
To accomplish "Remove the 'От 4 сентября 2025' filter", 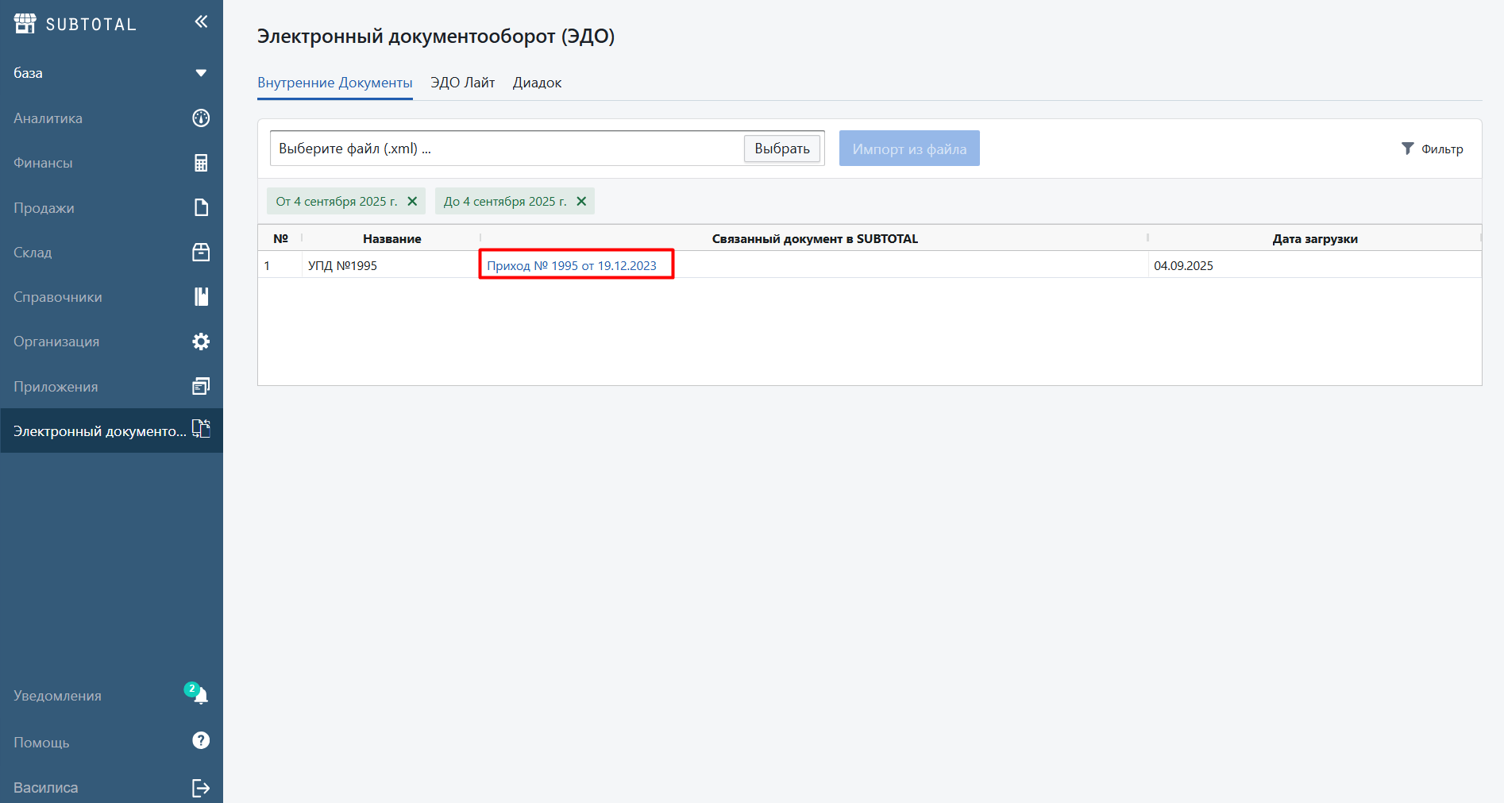I will point(412,202).
